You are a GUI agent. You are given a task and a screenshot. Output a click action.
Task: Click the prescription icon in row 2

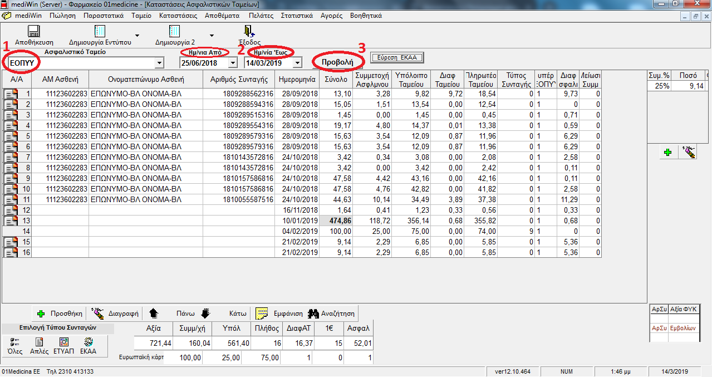(x=11, y=104)
